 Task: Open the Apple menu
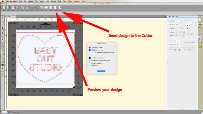coord(3,1)
